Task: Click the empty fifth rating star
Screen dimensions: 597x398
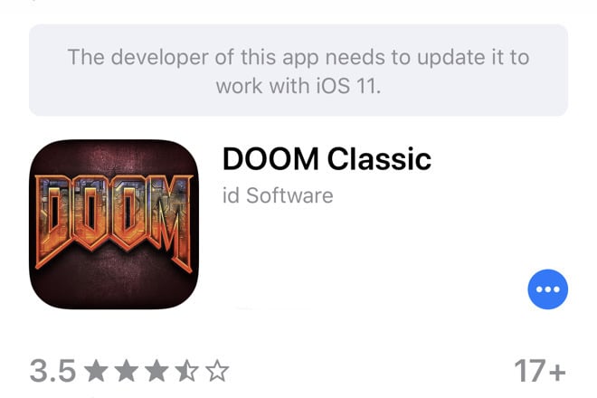Action: click(217, 372)
